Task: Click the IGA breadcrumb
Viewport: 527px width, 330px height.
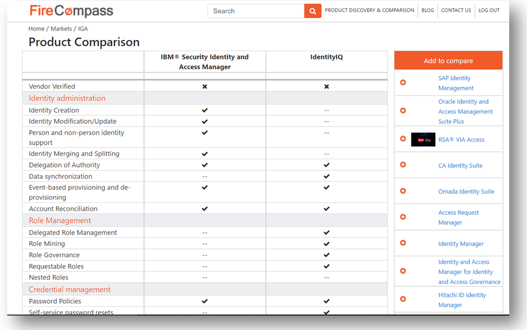Action: pos(83,29)
